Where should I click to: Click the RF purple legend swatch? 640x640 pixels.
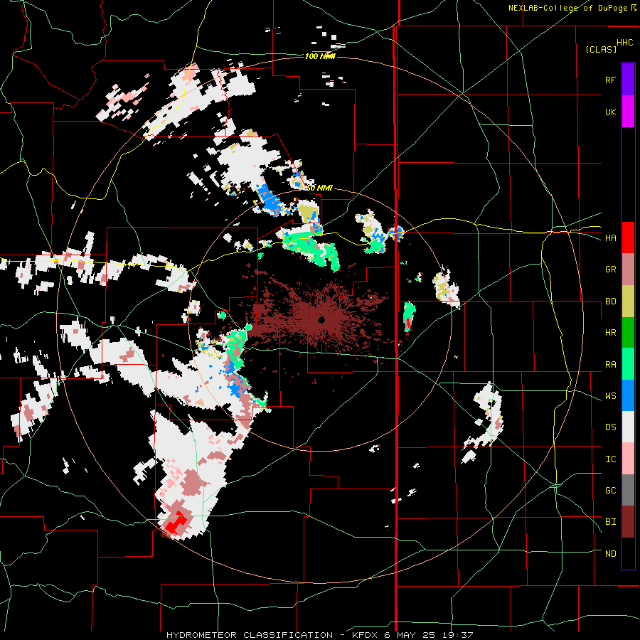[628, 80]
